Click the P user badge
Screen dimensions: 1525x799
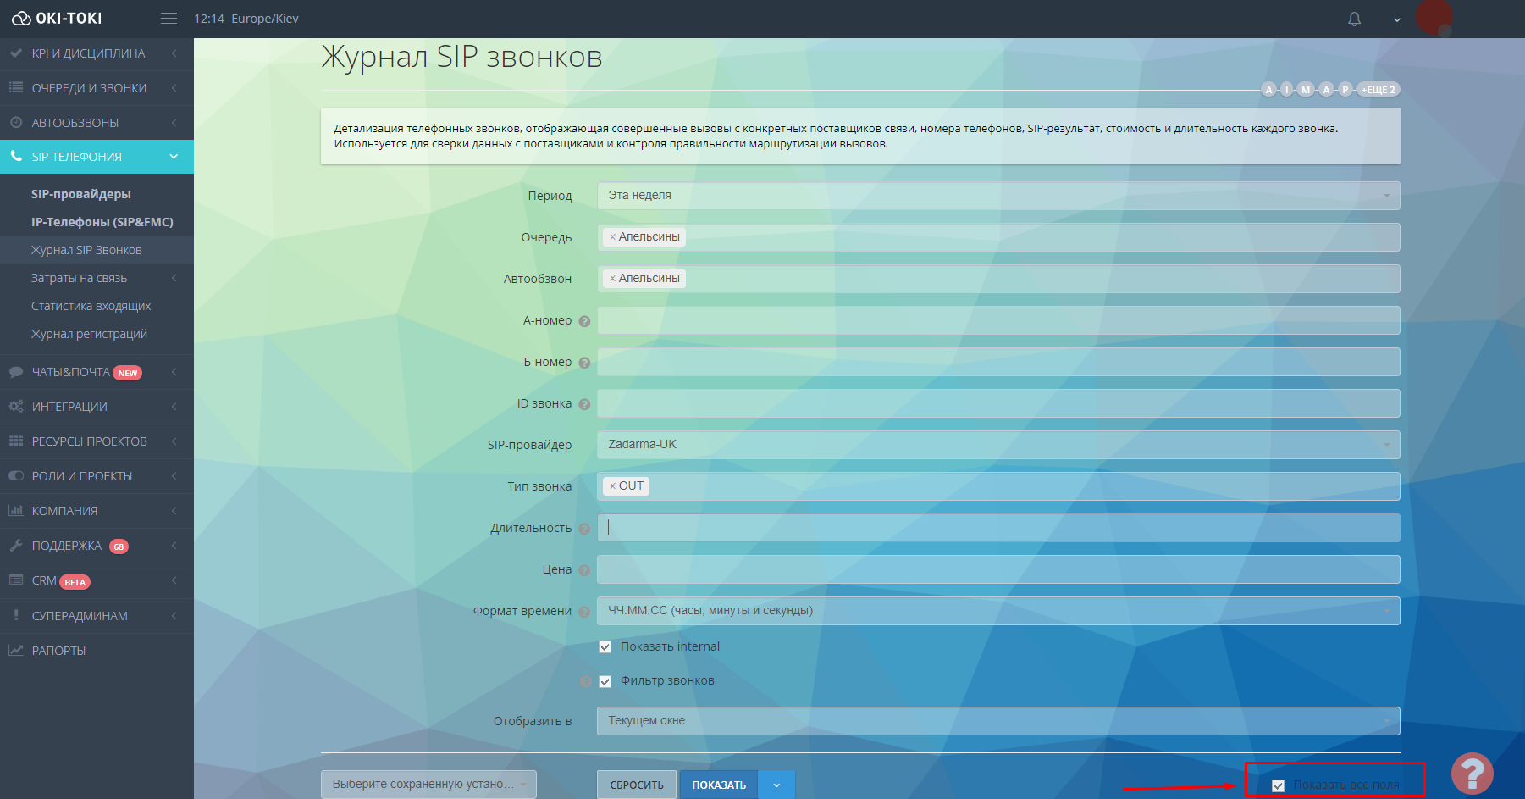(1345, 90)
